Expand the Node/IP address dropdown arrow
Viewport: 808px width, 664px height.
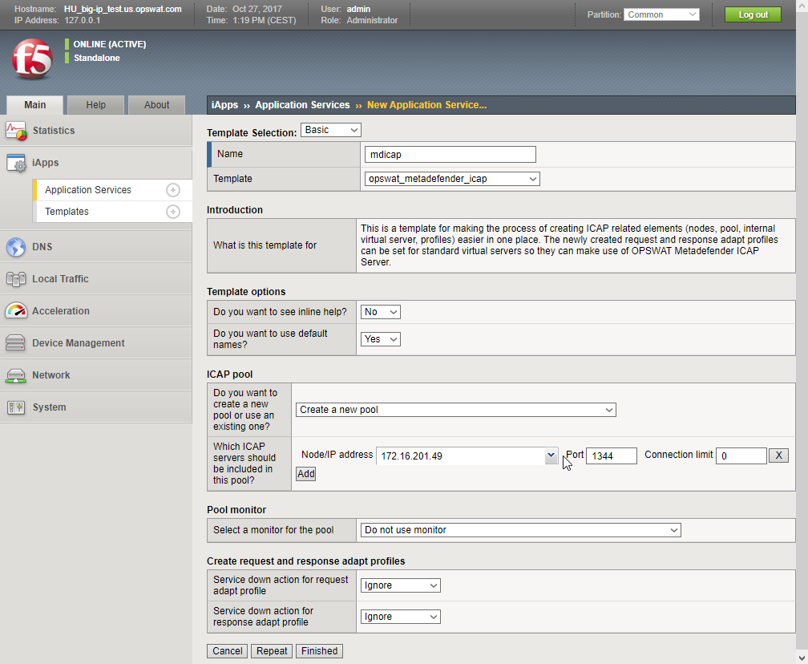click(x=551, y=455)
